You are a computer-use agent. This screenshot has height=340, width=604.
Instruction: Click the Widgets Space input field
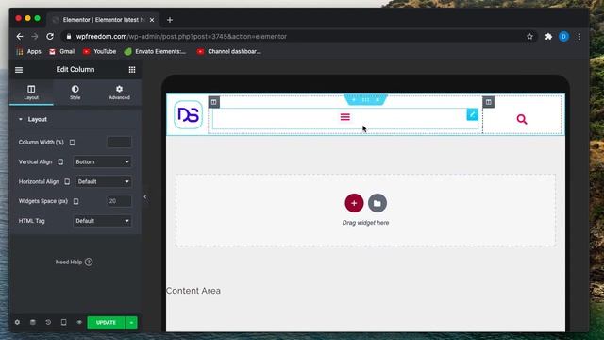coord(120,201)
